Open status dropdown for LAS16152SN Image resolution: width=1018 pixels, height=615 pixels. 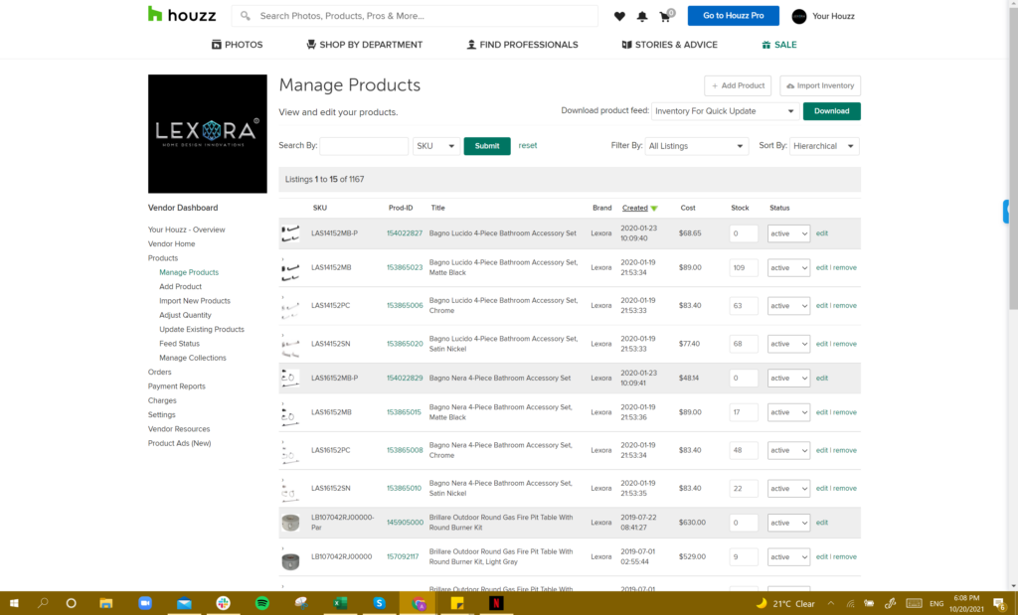point(788,489)
